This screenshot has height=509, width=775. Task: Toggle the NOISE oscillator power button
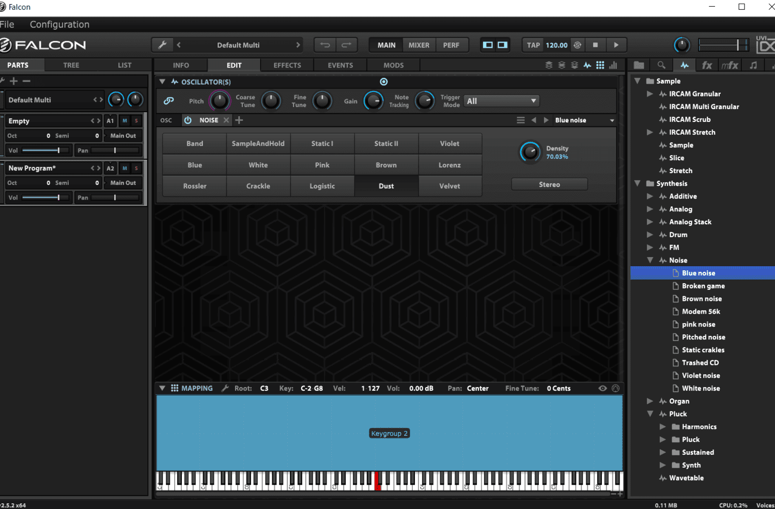point(188,120)
